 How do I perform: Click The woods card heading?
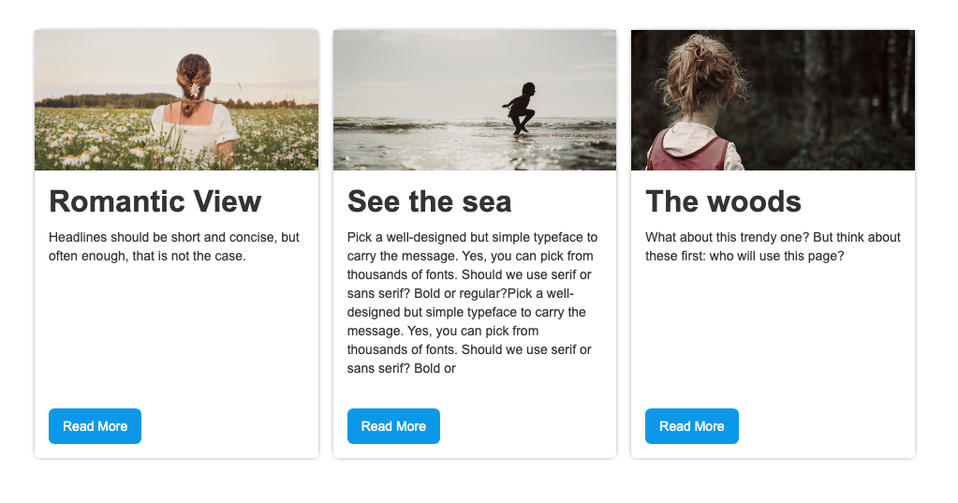click(723, 201)
